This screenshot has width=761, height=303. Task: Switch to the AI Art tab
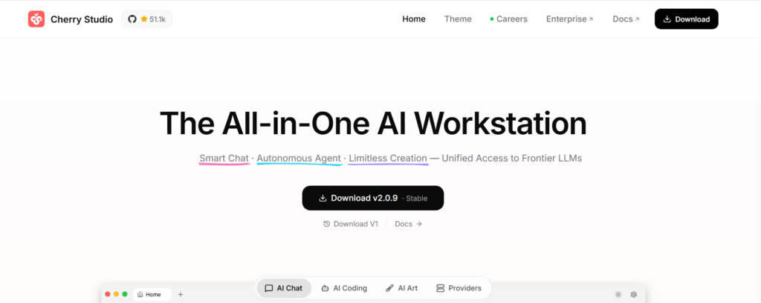click(x=401, y=288)
